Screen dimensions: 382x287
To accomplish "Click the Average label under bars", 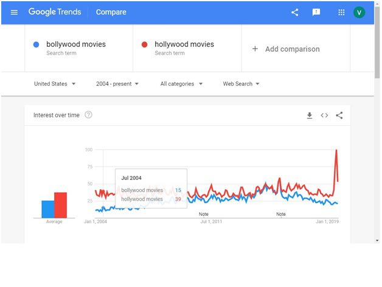I will point(54,221).
